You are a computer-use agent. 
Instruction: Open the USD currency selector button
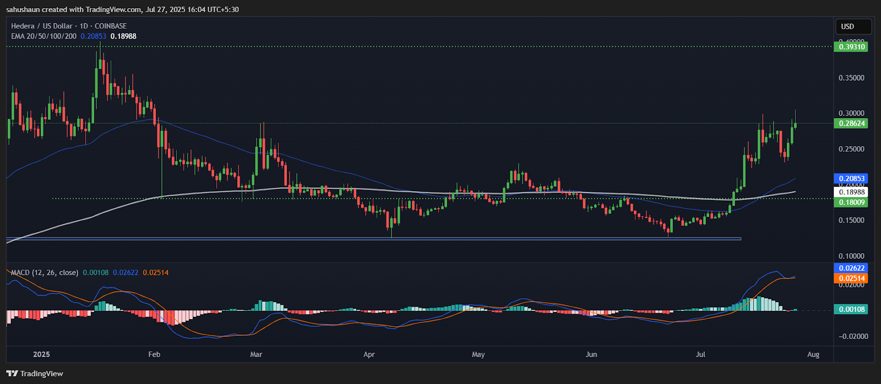click(853, 26)
